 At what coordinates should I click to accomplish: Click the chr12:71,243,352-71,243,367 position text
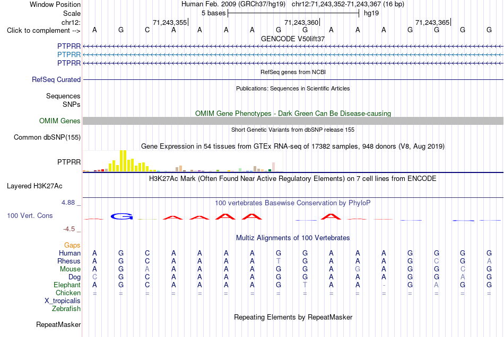(336, 4)
